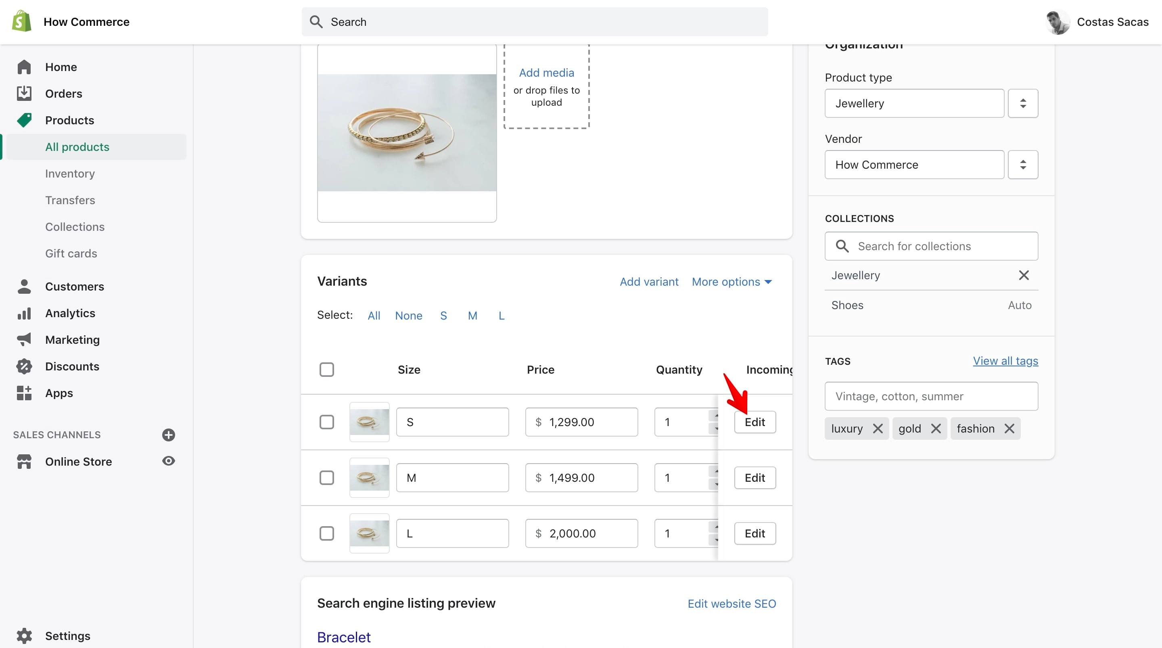Screen dimensions: 1162x648
Task: Click the Orders inbox icon
Action: pyautogui.click(x=24, y=94)
